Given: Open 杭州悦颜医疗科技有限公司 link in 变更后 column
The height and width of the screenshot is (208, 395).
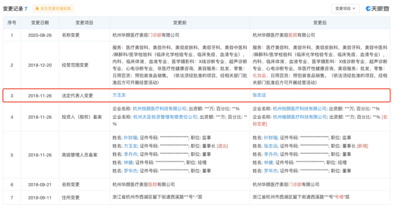Looking at the screenshot, I should (299, 109).
